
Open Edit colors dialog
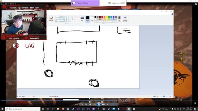tap(119, 19)
